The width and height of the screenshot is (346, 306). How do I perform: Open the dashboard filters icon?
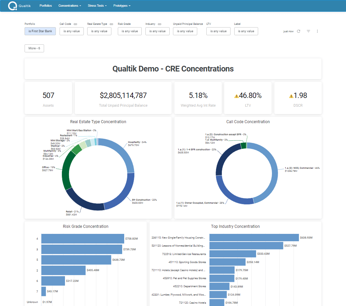(x=308, y=31)
